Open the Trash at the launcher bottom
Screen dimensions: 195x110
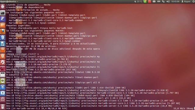(3, 107)
